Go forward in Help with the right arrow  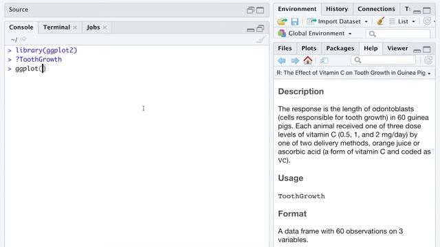click(295, 60)
